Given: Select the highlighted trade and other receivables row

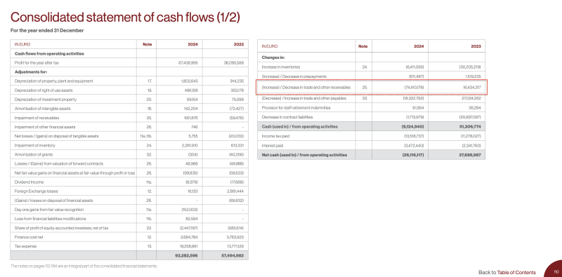Looking at the screenshot, I should [372, 88].
